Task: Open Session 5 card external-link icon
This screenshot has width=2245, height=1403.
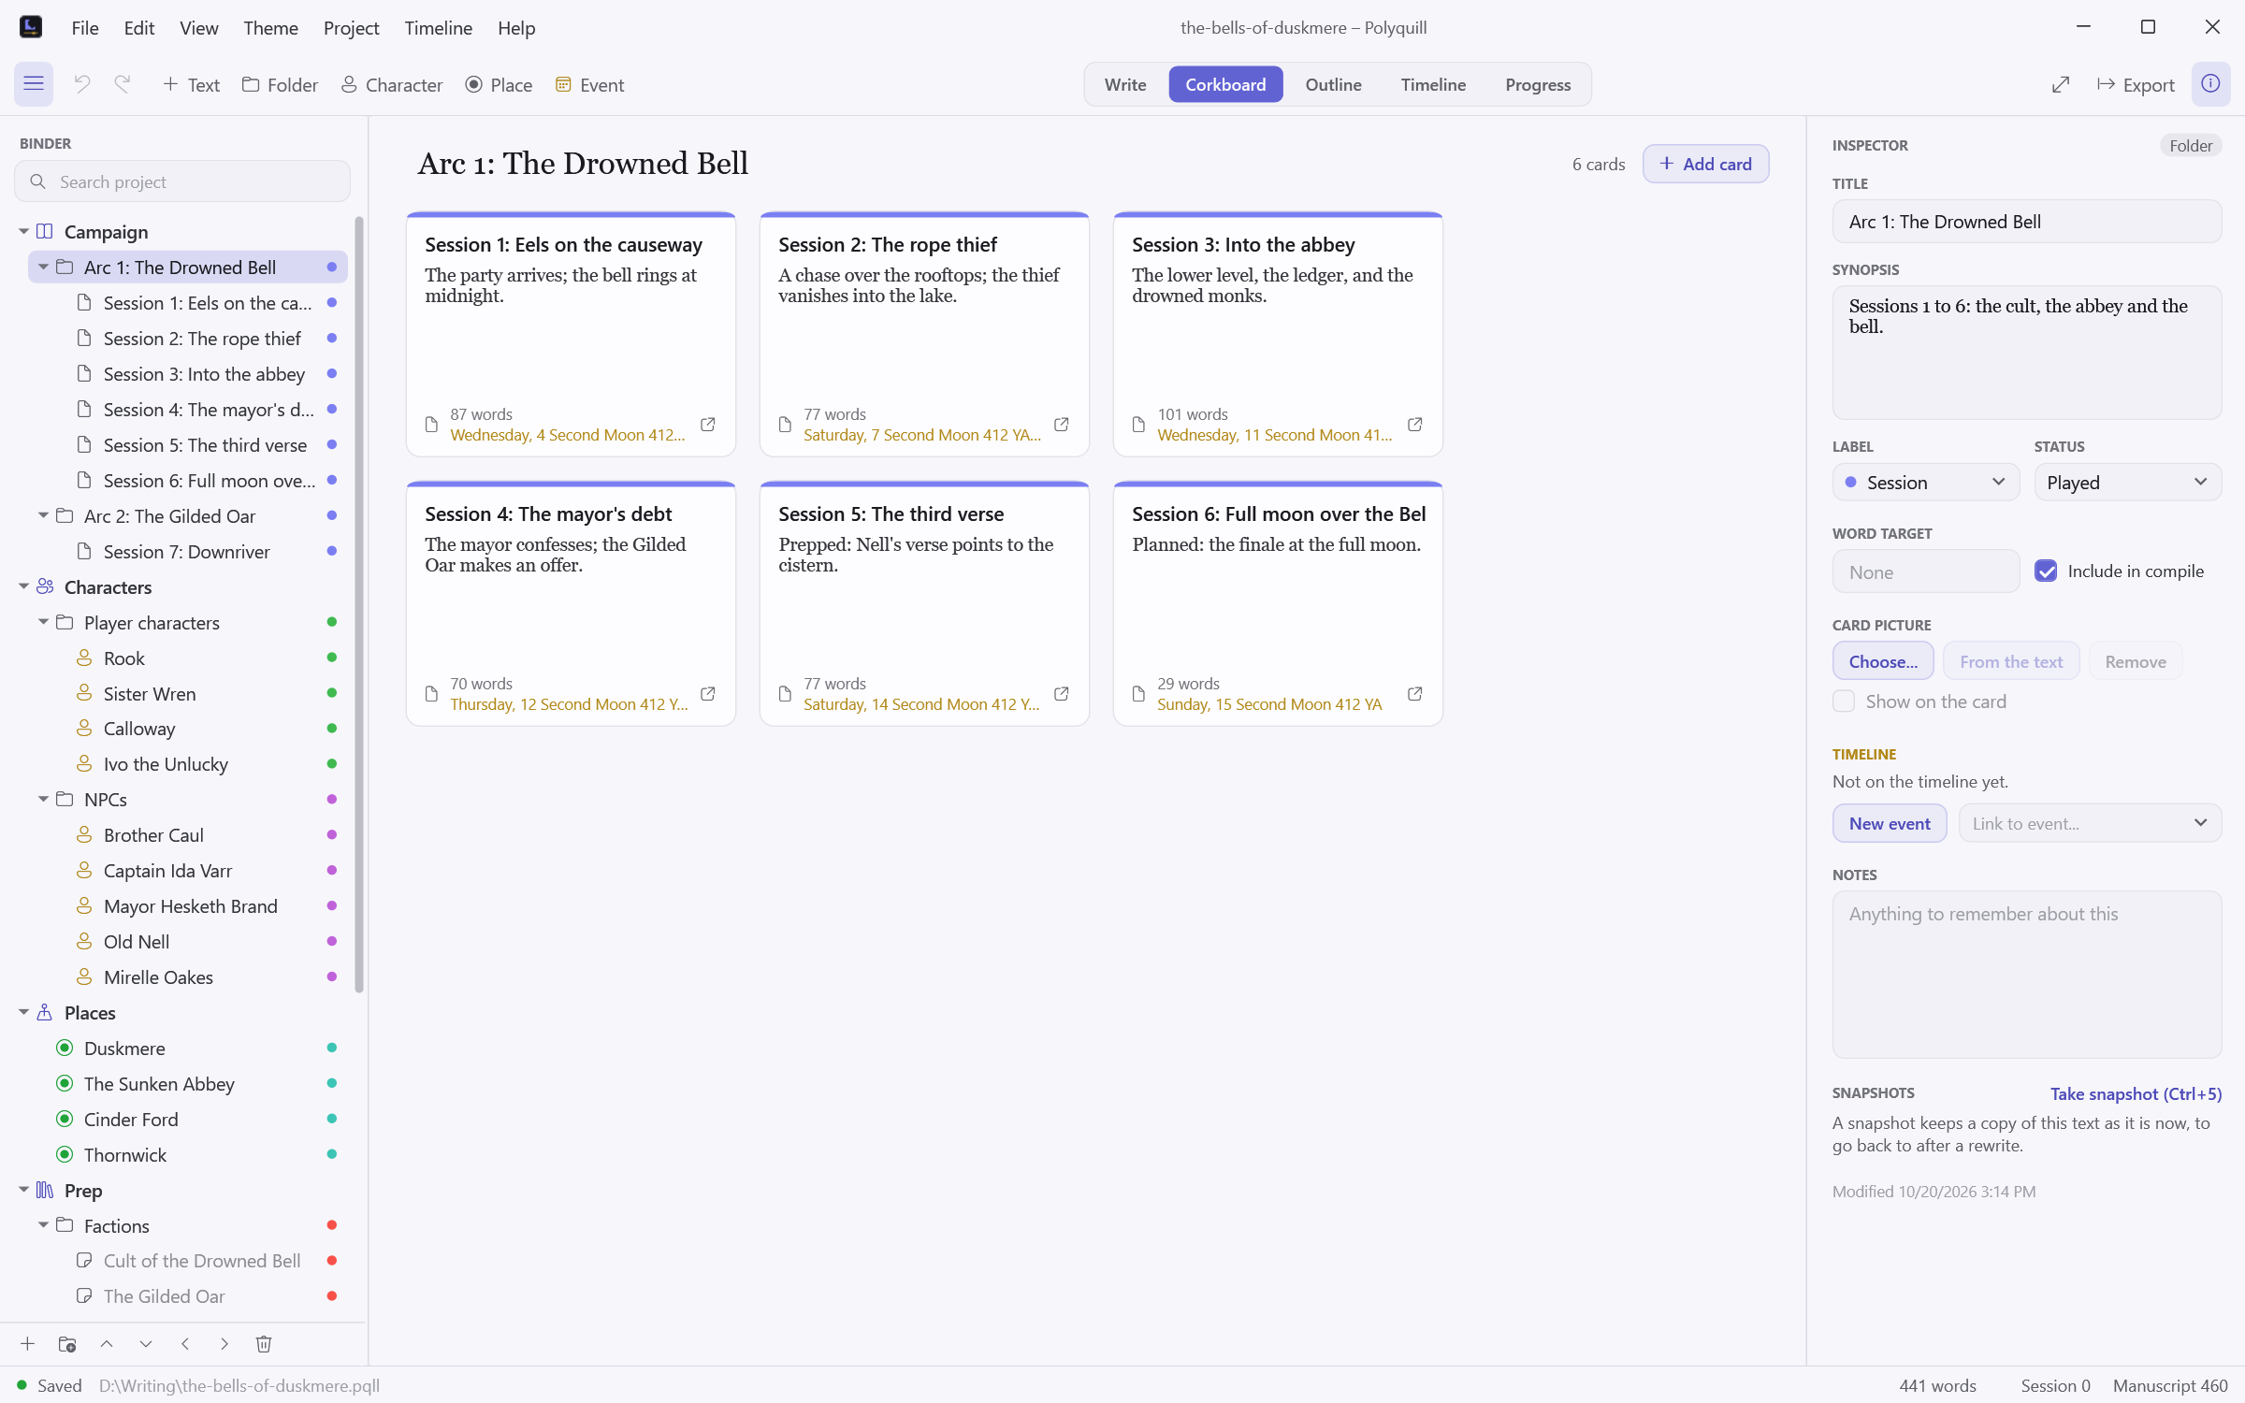Action: pos(1062,694)
